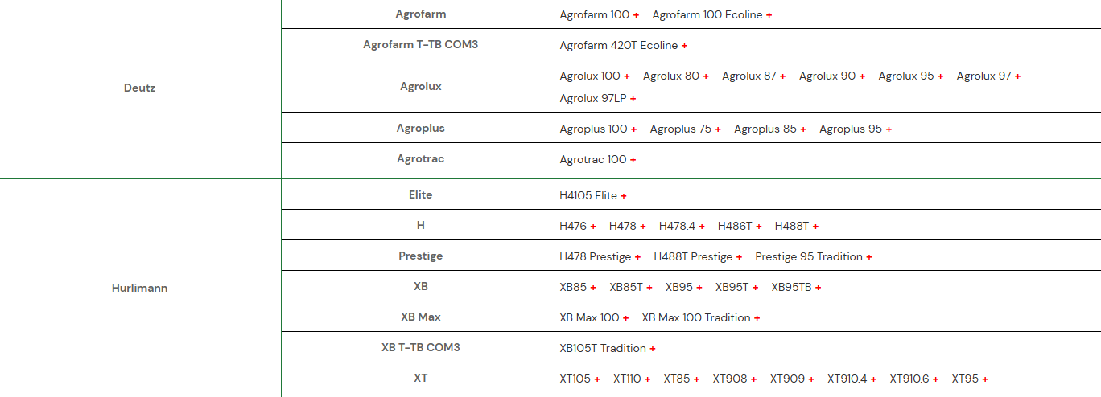Click the plus icon next to XB95TB
The height and width of the screenshot is (397, 1101).
coord(818,288)
